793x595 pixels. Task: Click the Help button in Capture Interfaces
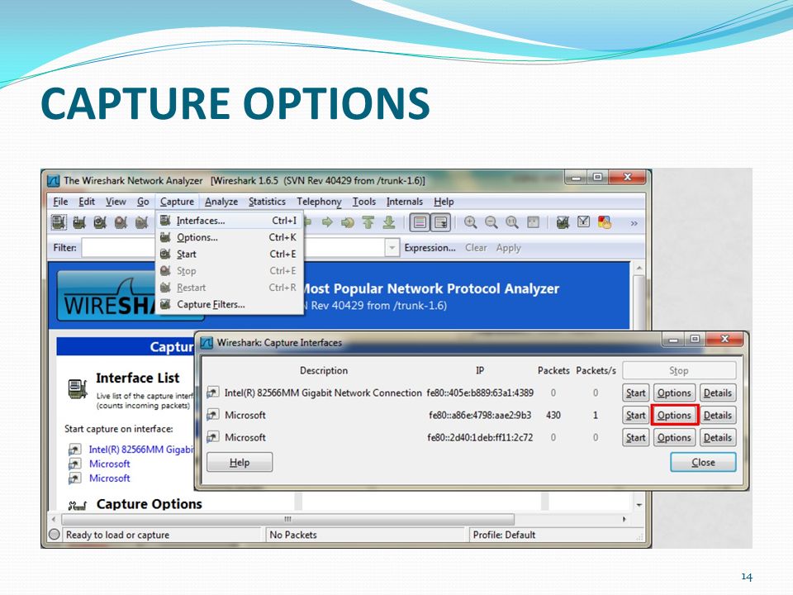coord(240,463)
